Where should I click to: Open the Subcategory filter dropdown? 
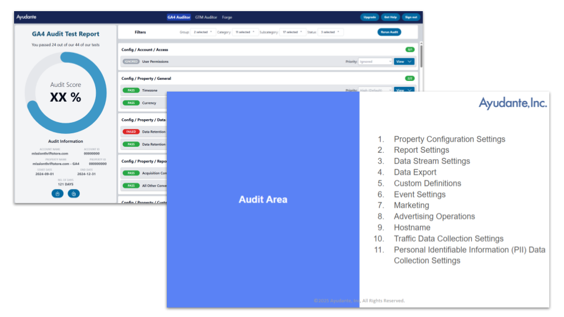point(293,32)
